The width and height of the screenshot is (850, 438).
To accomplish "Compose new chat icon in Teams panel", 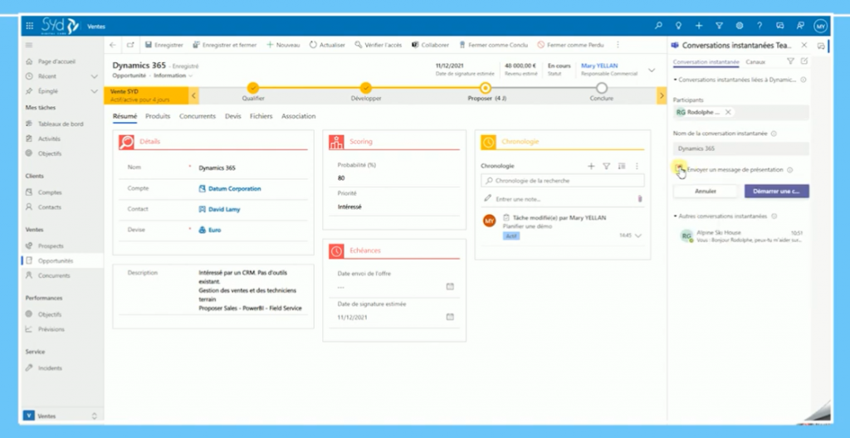I will click(804, 61).
